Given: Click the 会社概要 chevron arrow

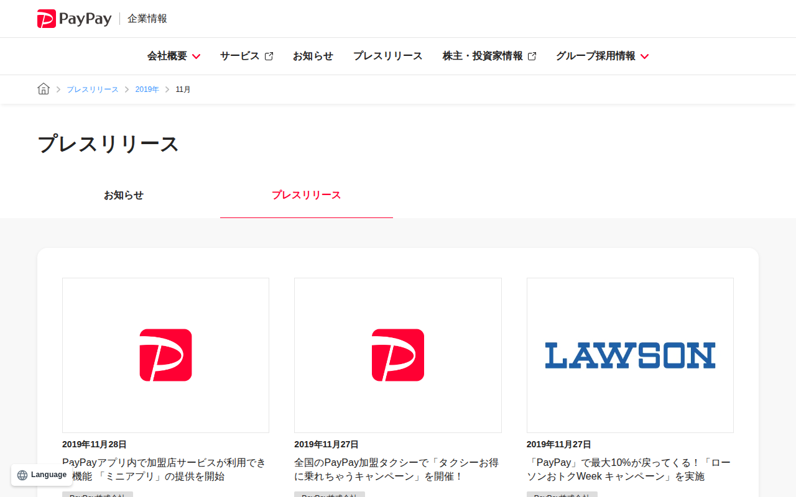Looking at the screenshot, I should (x=196, y=57).
